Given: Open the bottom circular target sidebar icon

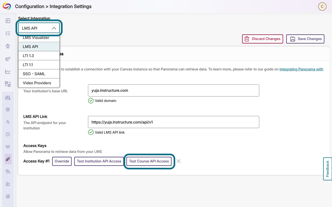Looking at the screenshot, I should (x=8, y=196).
